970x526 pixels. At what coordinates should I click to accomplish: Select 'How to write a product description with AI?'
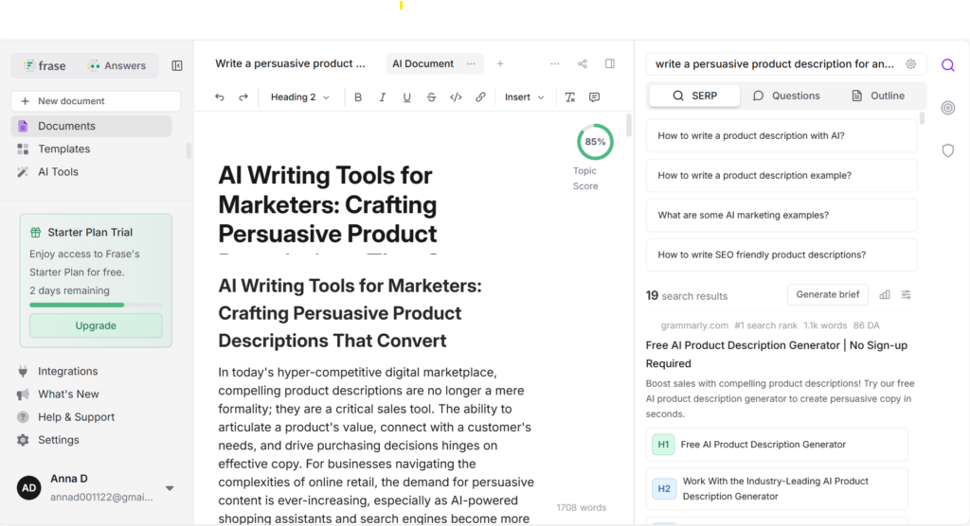click(x=781, y=136)
